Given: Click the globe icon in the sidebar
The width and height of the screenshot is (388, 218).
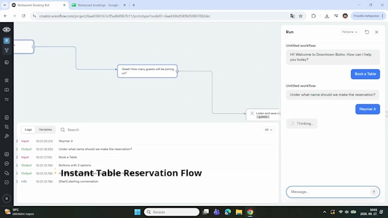Looking at the screenshot, I should coord(7,63).
